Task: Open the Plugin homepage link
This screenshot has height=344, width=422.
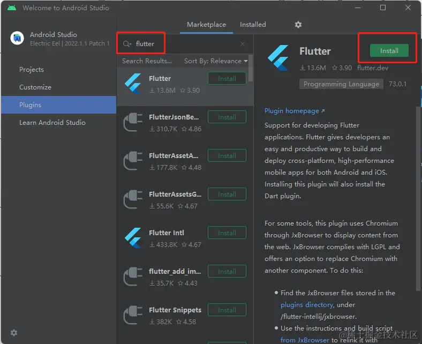Action: pyautogui.click(x=295, y=111)
